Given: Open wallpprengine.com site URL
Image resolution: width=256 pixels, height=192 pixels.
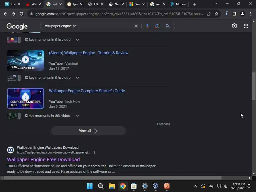Looking at the screenshot, I should (x=53, y=152).
